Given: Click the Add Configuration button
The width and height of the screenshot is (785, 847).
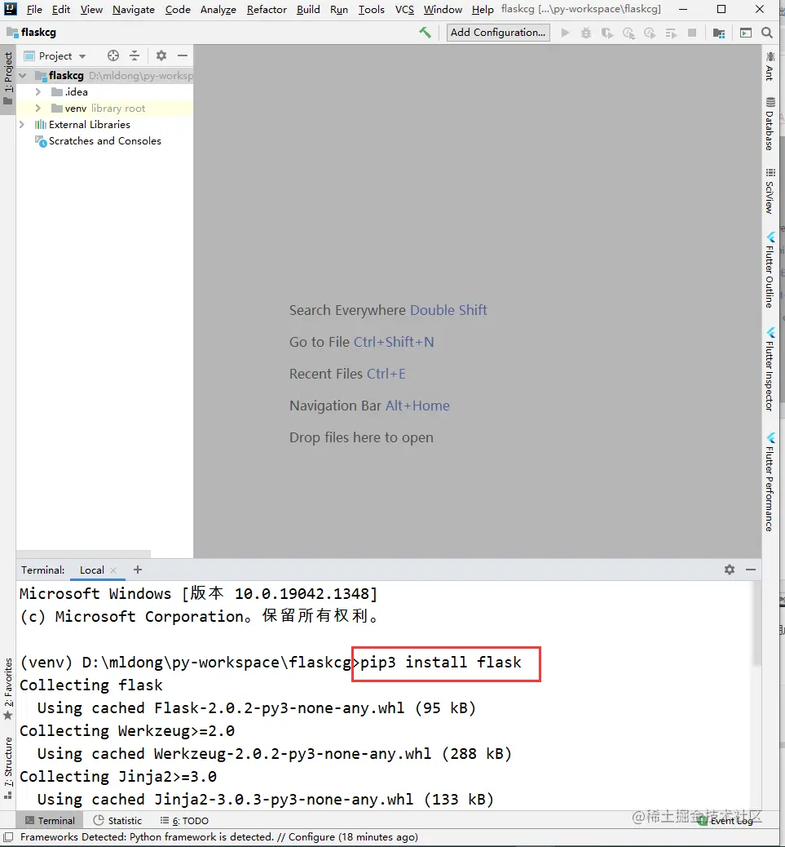Looking at the screenshot, I should pyautogui.click(x=497, y=33).
